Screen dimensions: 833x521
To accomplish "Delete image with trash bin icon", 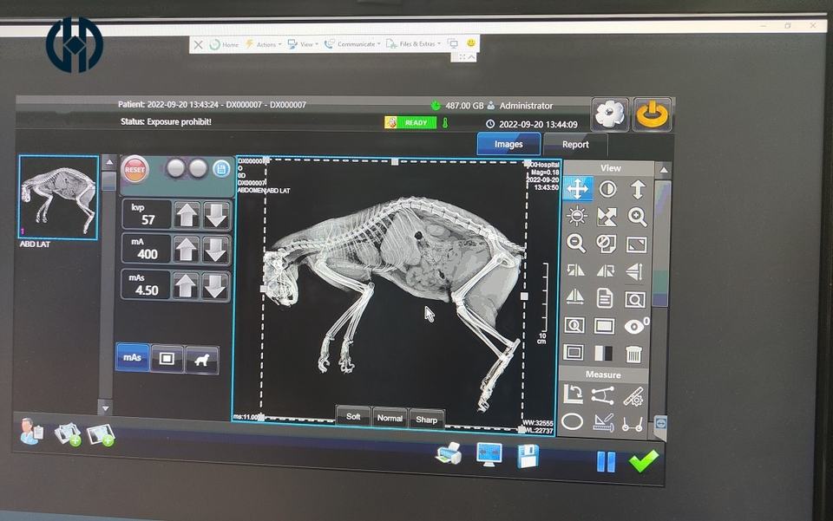I will [x=633, y=354].
